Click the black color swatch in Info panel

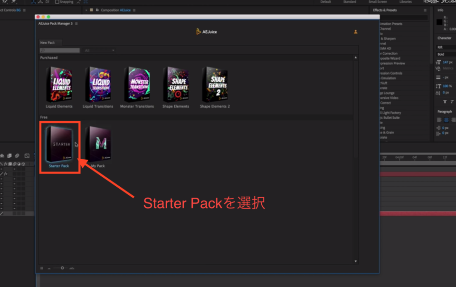tap(439, 22)
